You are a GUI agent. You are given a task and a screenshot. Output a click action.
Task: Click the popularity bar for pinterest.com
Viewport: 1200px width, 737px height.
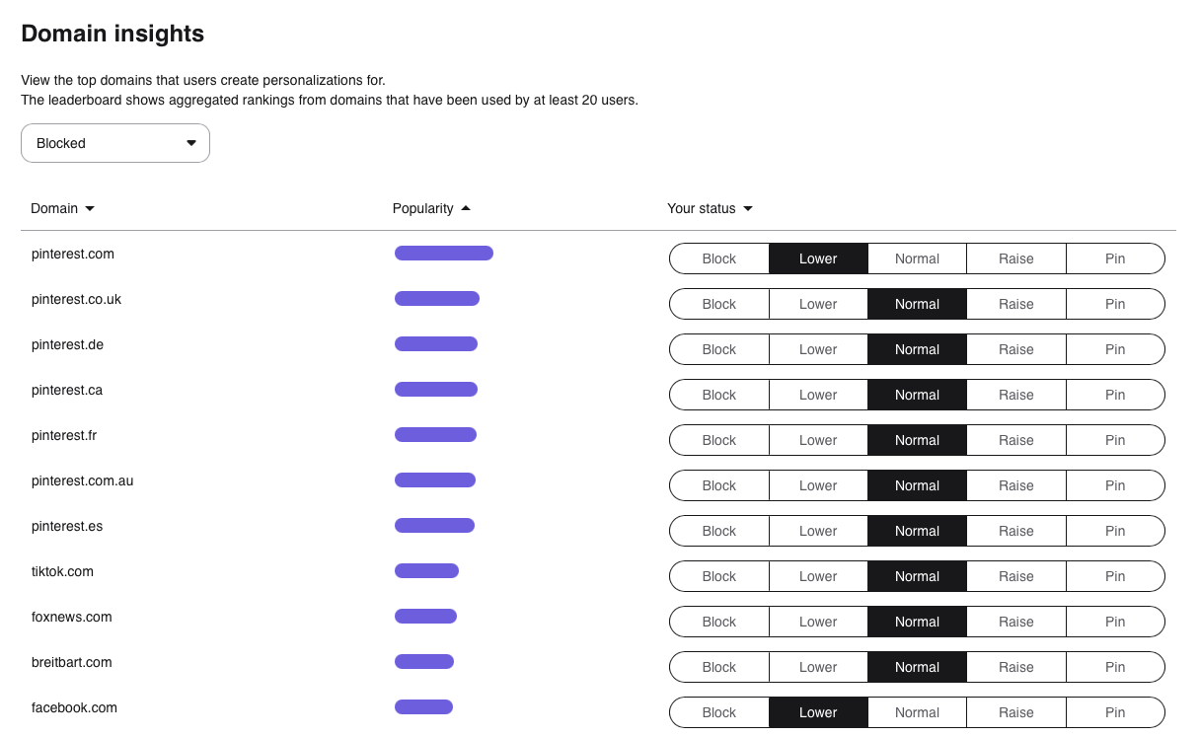[x=443, y=253]
